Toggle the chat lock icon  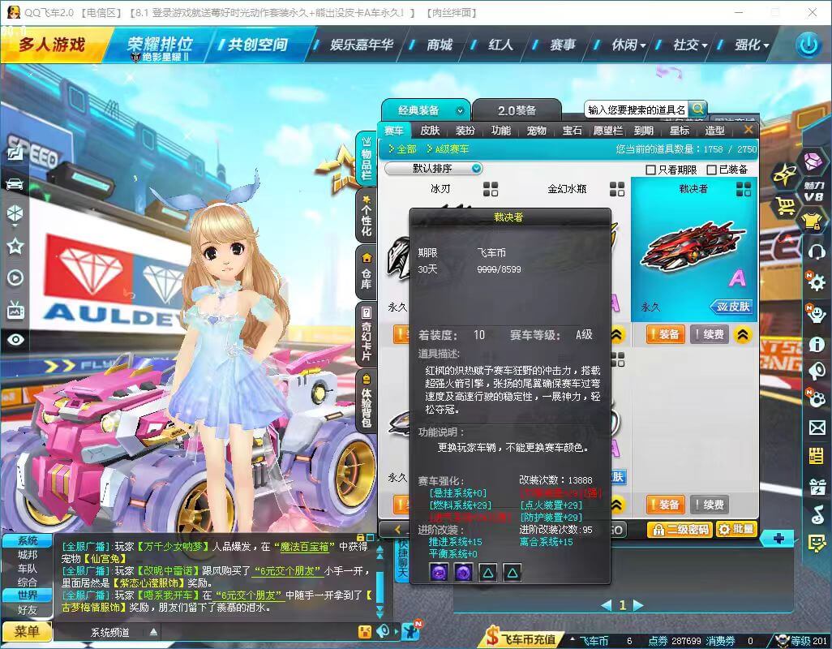361,538
